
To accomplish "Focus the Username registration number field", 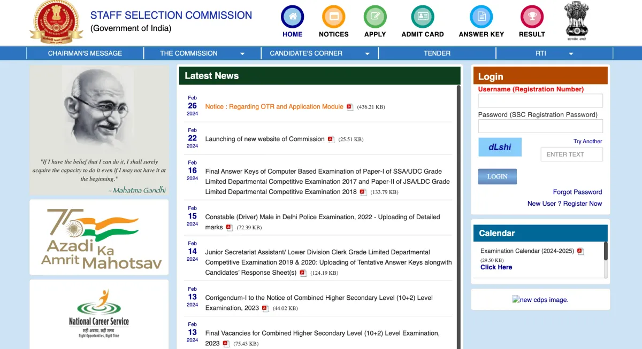I will (540, 100).
